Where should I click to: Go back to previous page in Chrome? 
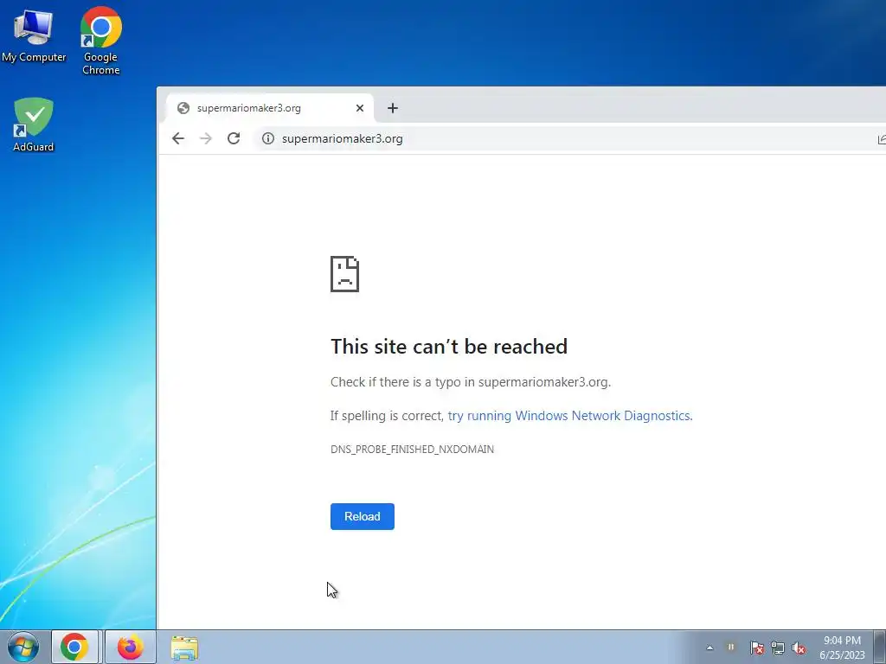178,138
